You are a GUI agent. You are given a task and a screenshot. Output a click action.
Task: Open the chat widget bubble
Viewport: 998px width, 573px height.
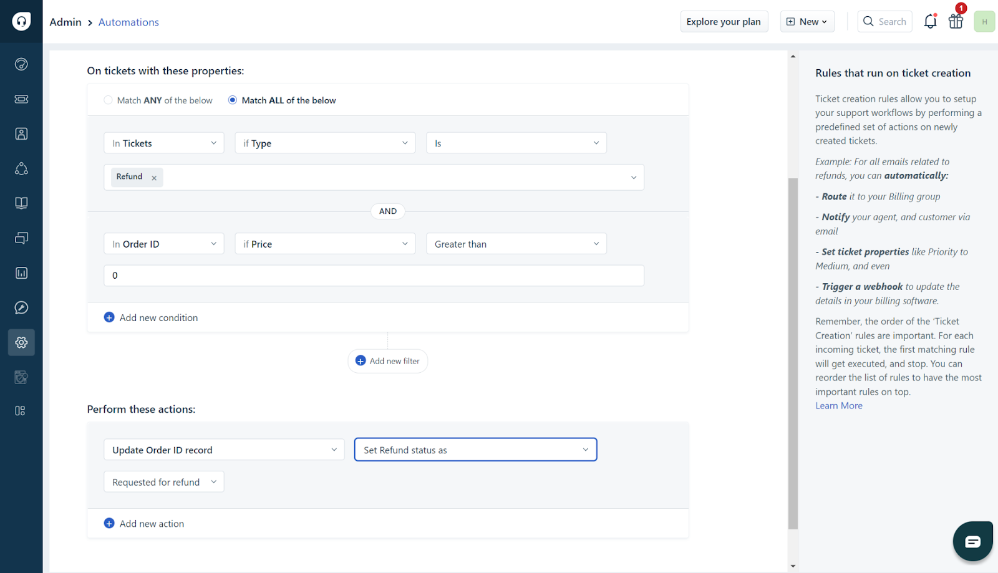pos(972,541)
